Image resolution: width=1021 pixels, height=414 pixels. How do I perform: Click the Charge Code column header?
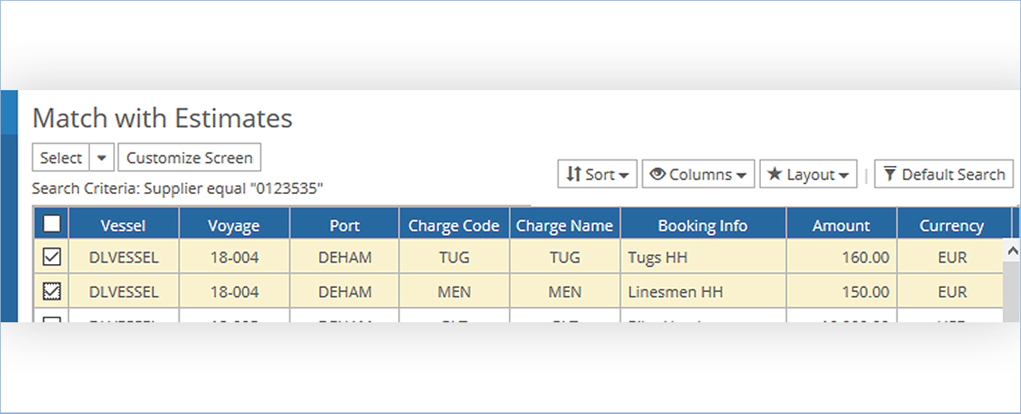click(x=454, y=225)
